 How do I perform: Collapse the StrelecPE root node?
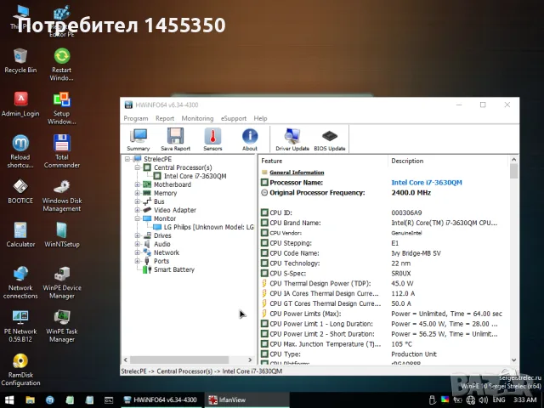[127, 159]
